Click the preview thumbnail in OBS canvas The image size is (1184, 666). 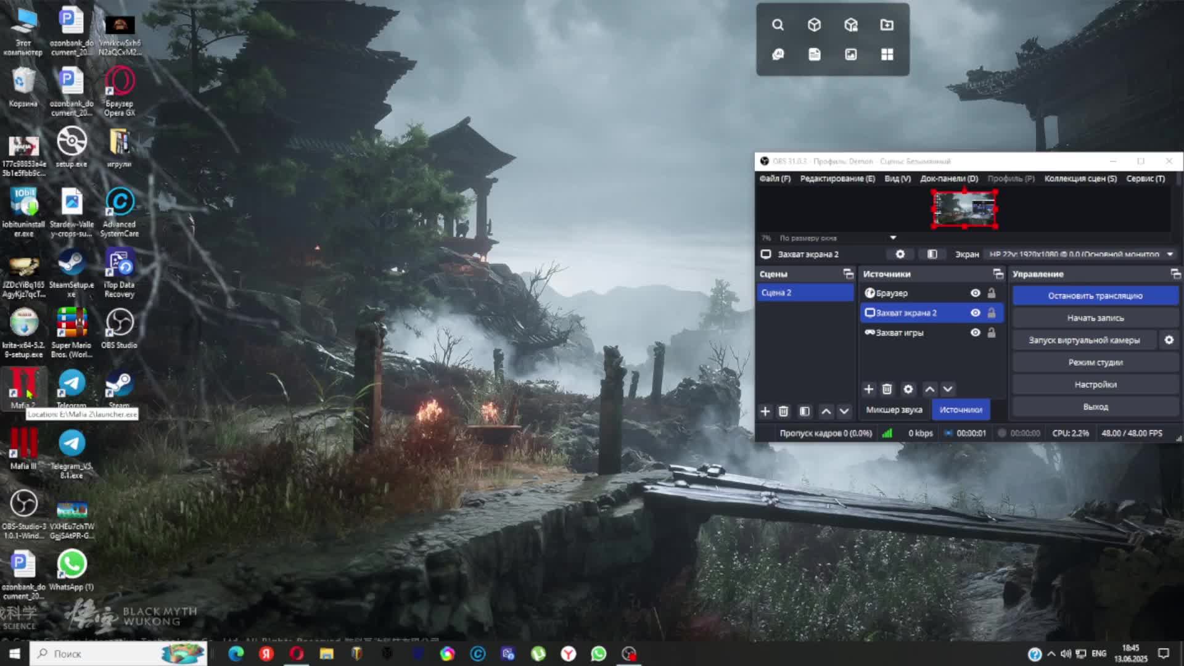(964, 209)
